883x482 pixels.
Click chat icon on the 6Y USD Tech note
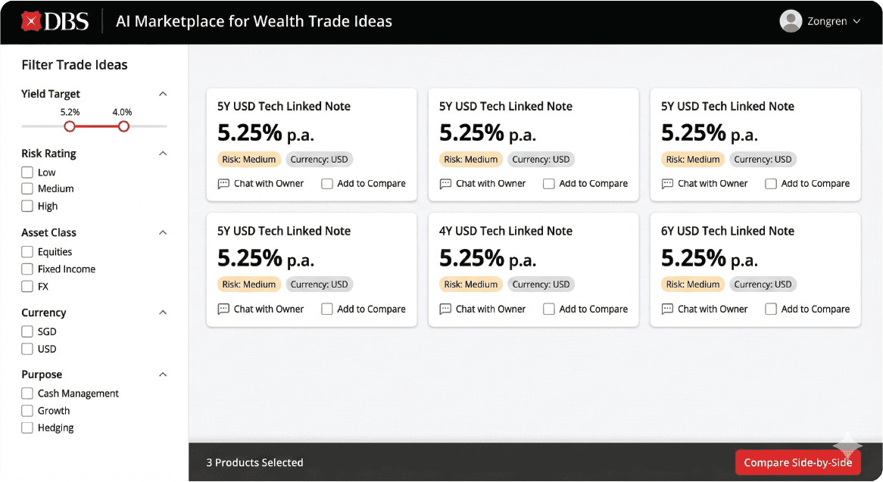tap(667, 309)
